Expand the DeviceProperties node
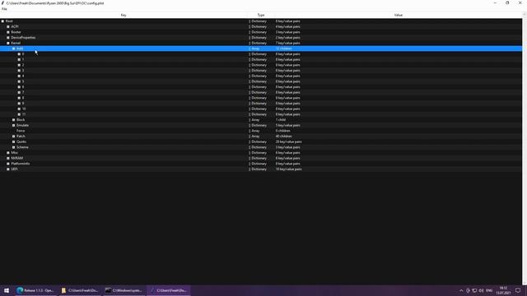The width and height of the screenshot is (527, 296). tap(8, 38)
